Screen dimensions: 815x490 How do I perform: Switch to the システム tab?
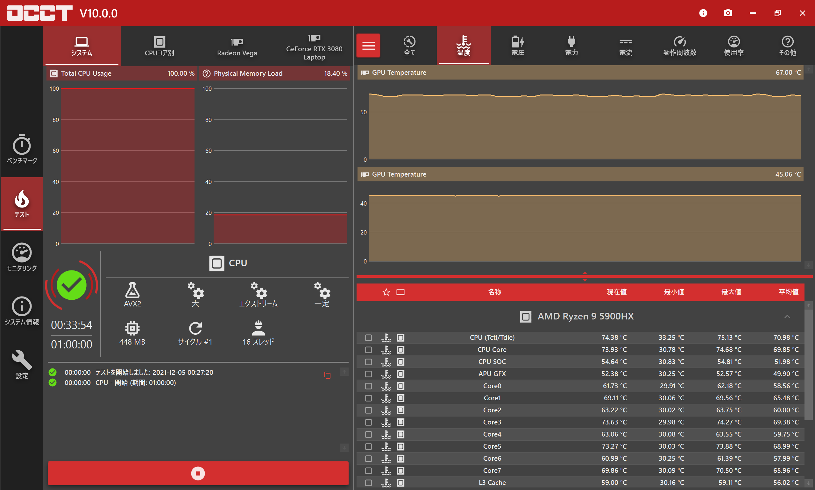click(x=81, y=46)
